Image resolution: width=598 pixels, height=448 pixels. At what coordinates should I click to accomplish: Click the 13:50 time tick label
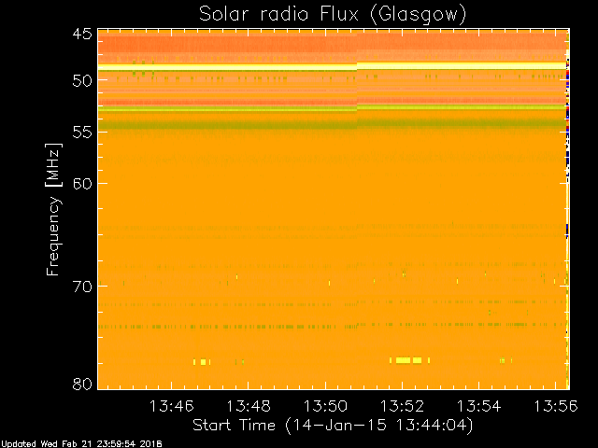(325, 406)
